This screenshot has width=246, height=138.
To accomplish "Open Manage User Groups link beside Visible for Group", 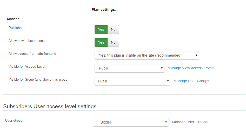I will tap(191, 81).
